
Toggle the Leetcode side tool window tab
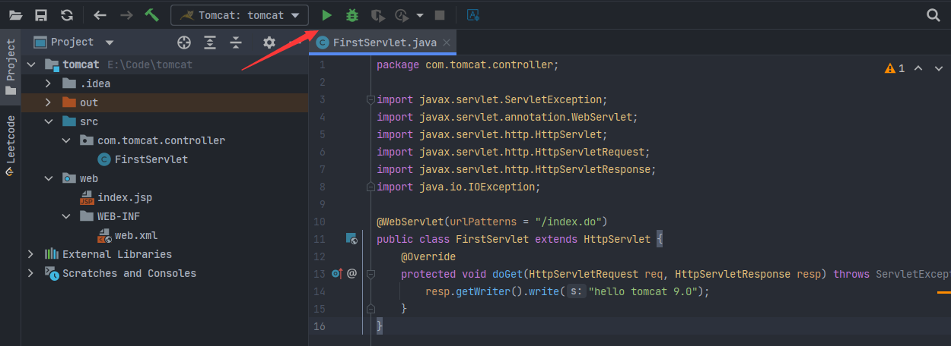click(11, 146)
